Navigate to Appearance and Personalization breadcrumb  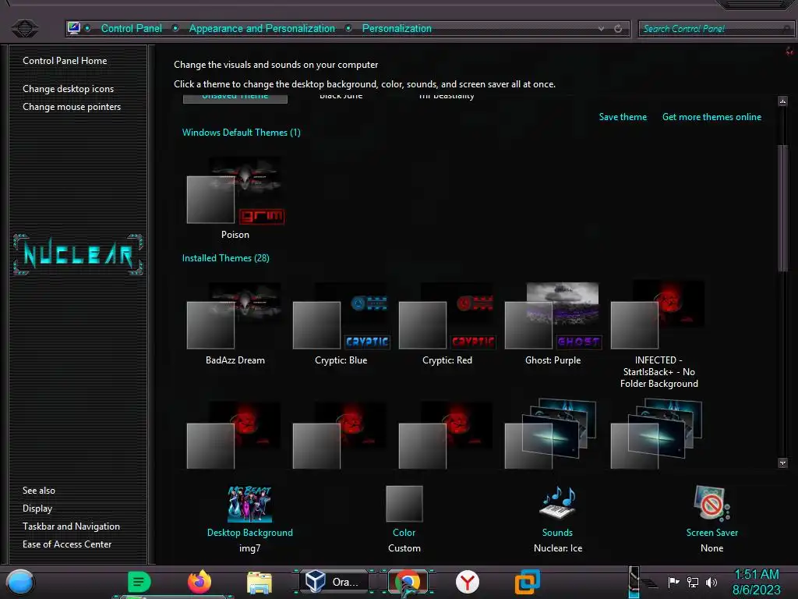[262, 29]
